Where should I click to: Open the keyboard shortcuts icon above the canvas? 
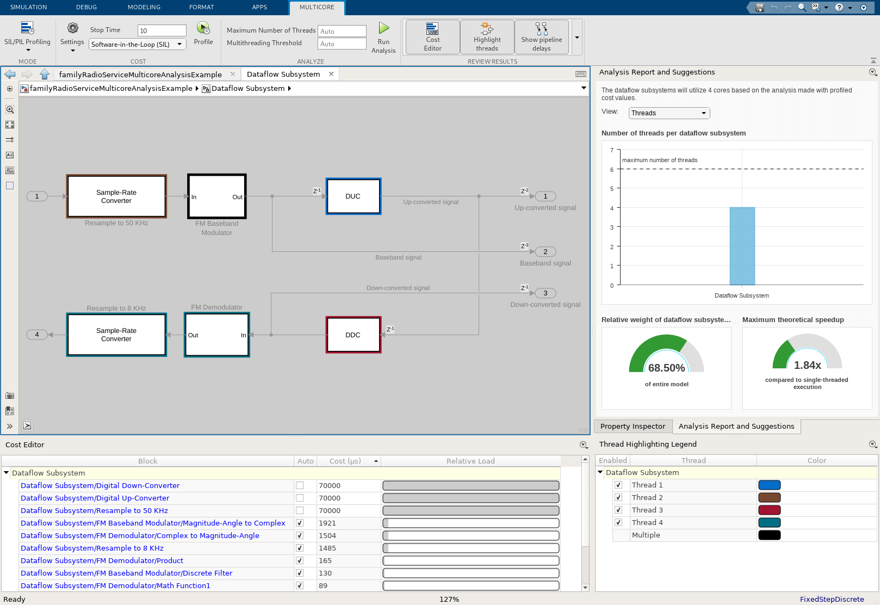click(x=581, y=74)
